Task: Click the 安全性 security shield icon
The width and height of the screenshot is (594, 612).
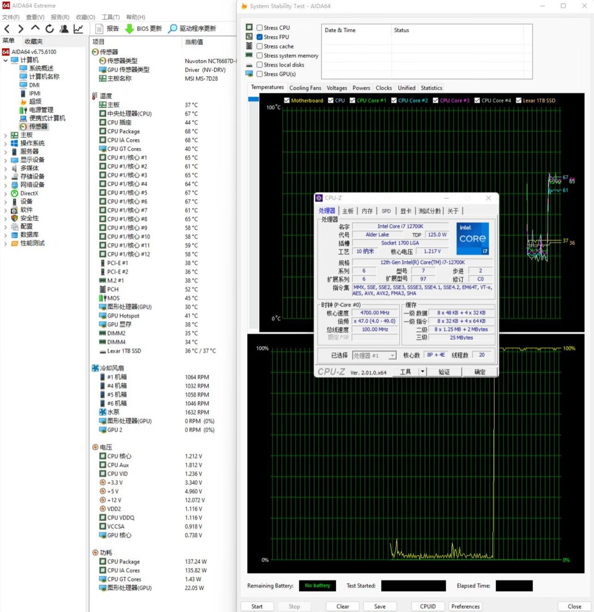Action: click(14, 218)
